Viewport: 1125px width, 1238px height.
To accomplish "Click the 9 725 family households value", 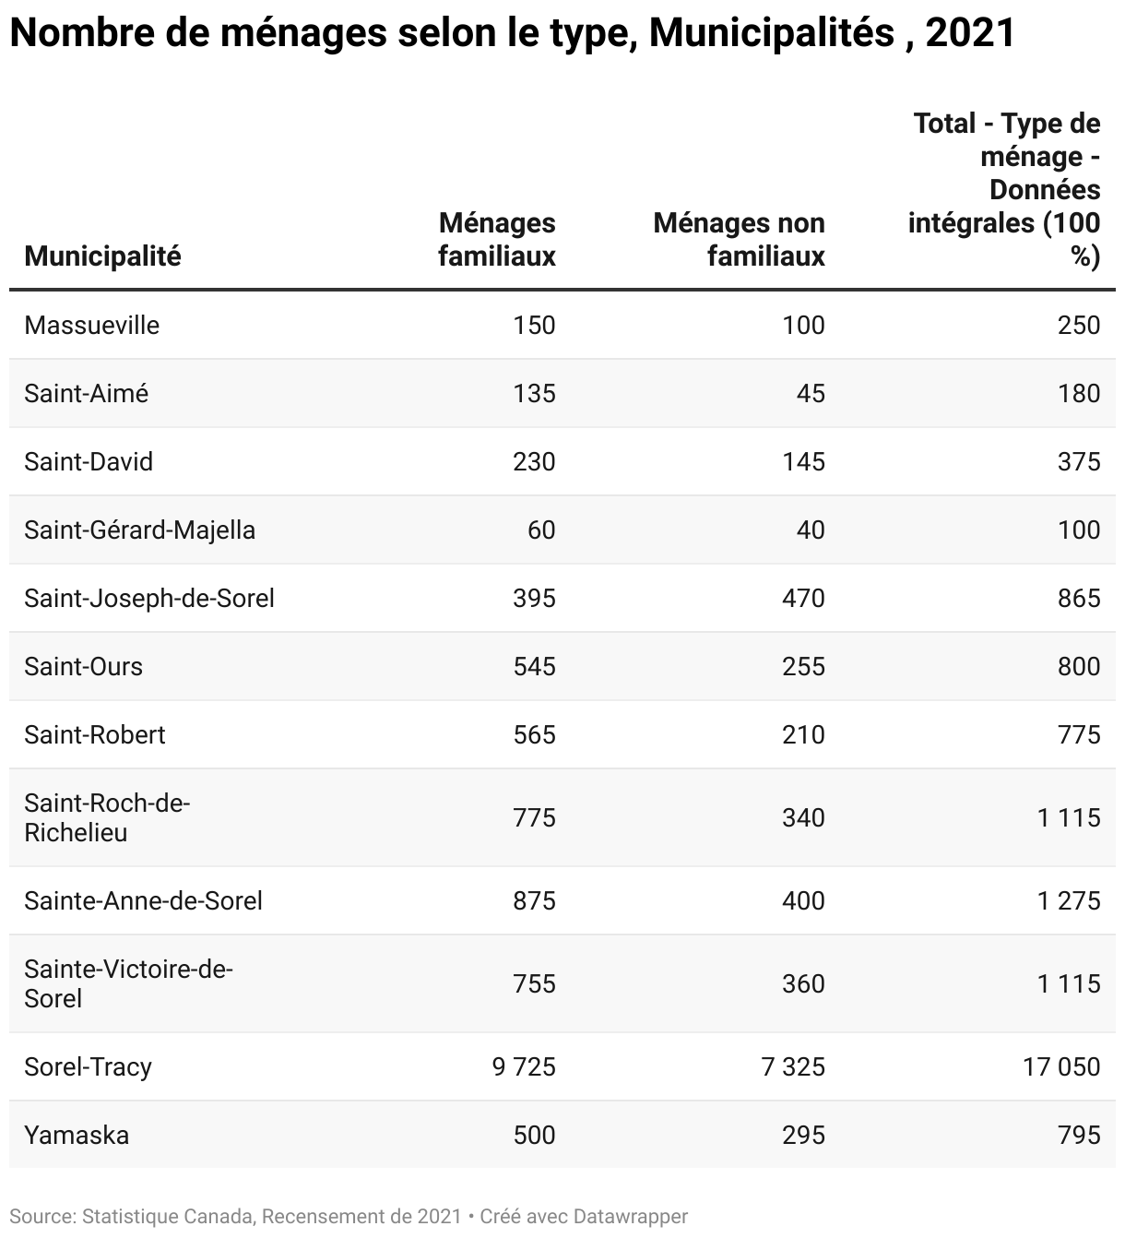I will (524, 1066).
